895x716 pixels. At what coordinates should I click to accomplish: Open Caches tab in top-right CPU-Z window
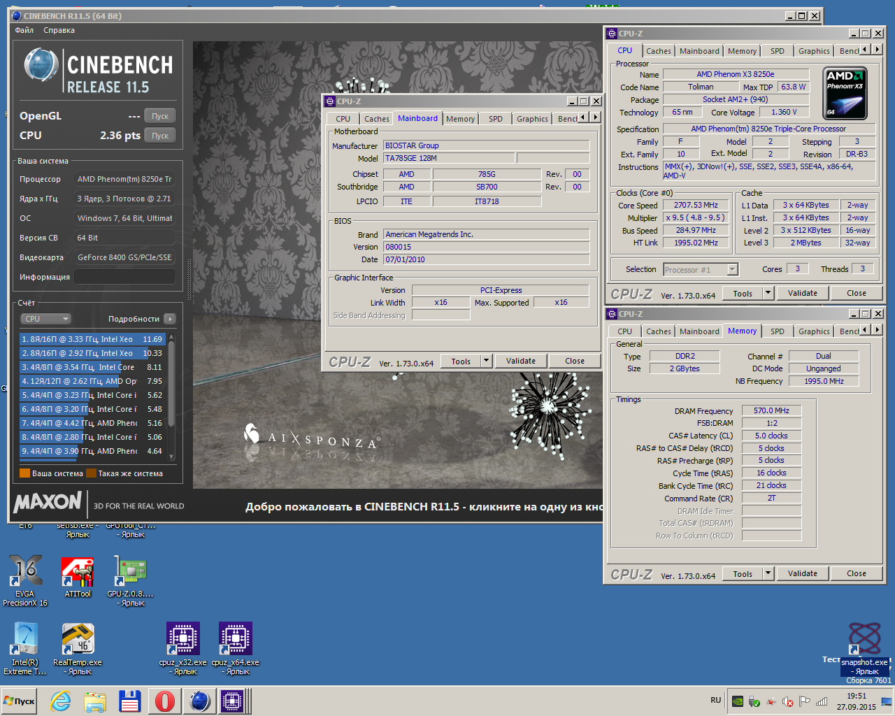point(658,51)
